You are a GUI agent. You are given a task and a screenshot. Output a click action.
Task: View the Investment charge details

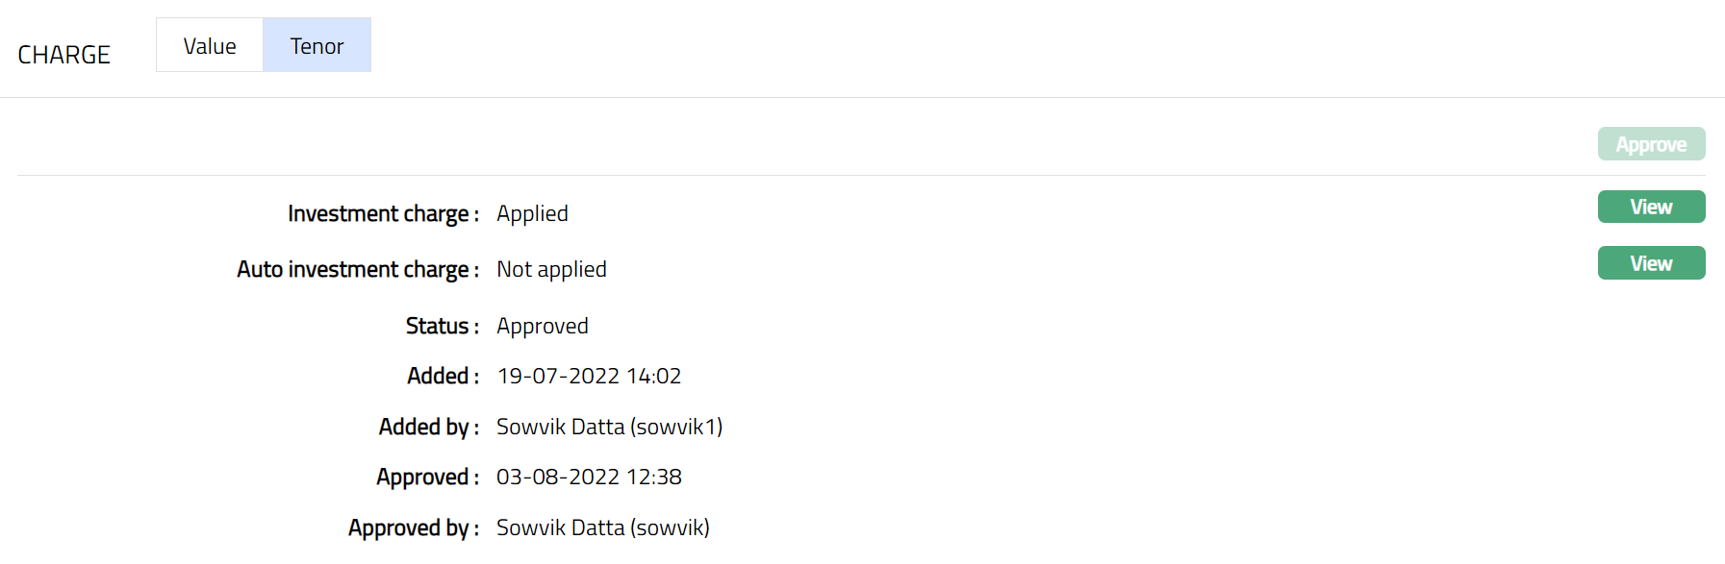tap(1651, 207)
